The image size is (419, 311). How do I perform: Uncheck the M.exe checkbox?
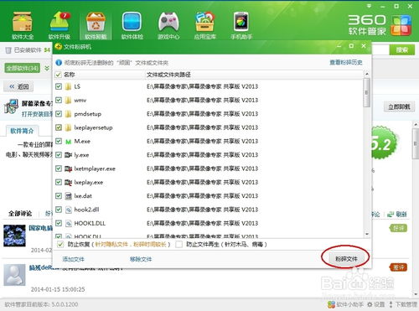tap(59, 141)
